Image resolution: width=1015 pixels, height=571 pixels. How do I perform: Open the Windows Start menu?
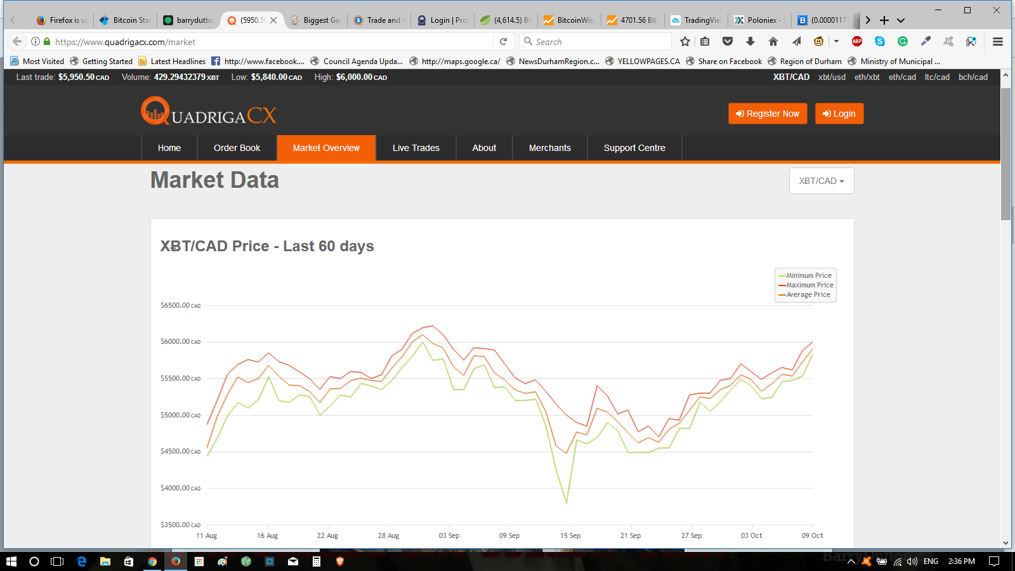[11, 561]
